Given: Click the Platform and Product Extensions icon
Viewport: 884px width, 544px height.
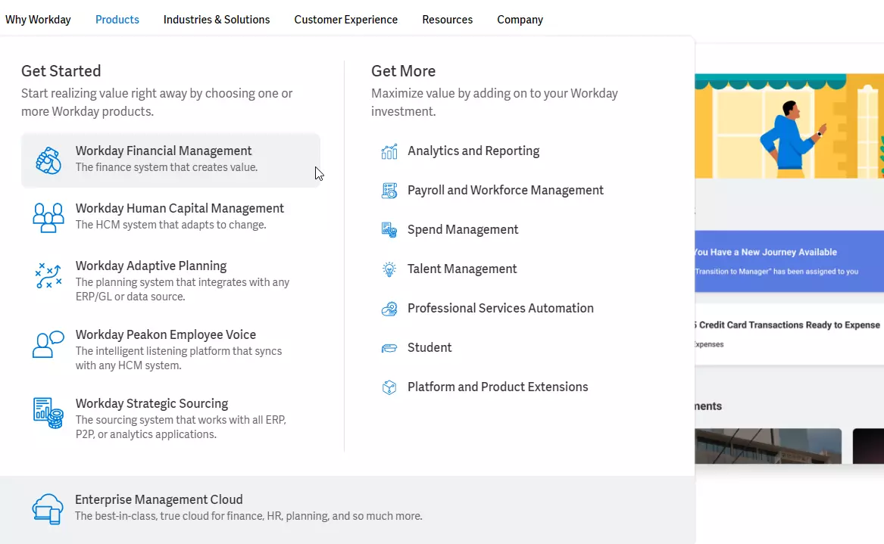Looking at the screenshot, I should 389,387.
